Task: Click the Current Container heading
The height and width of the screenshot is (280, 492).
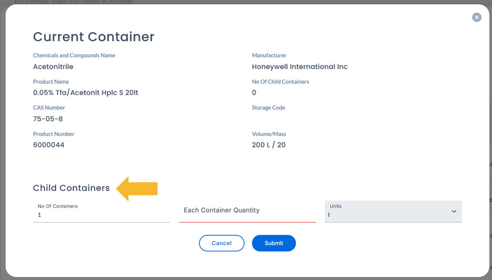Action: [x=94, y=37]
